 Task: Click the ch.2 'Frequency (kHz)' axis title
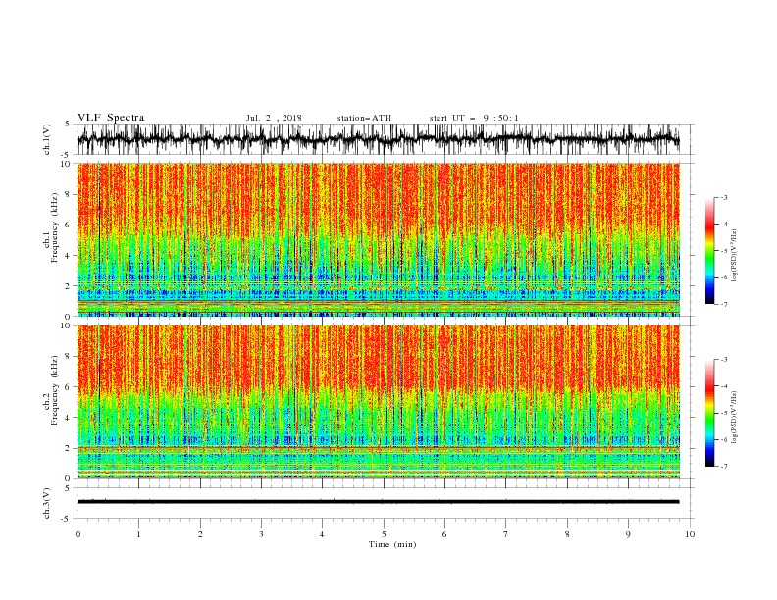55,389
